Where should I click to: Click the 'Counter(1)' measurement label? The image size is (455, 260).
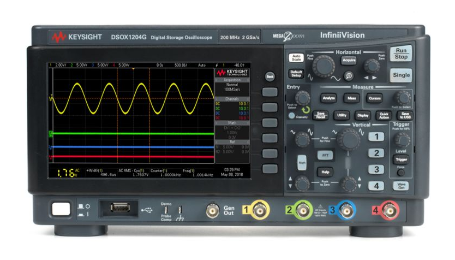159,170
